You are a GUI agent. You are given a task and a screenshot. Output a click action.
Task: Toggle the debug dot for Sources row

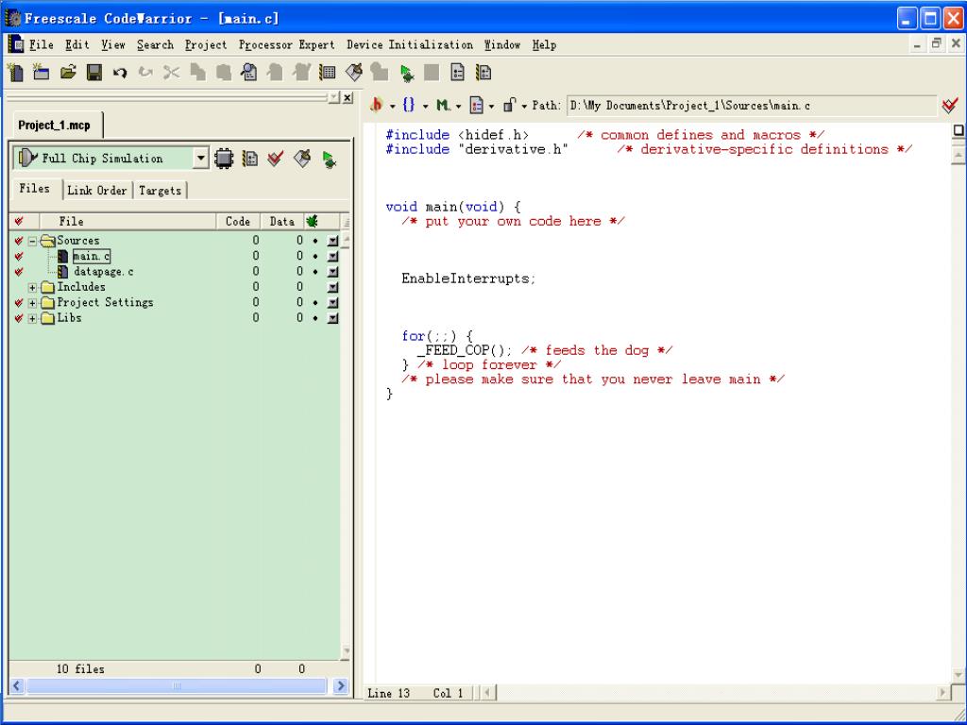315,241
